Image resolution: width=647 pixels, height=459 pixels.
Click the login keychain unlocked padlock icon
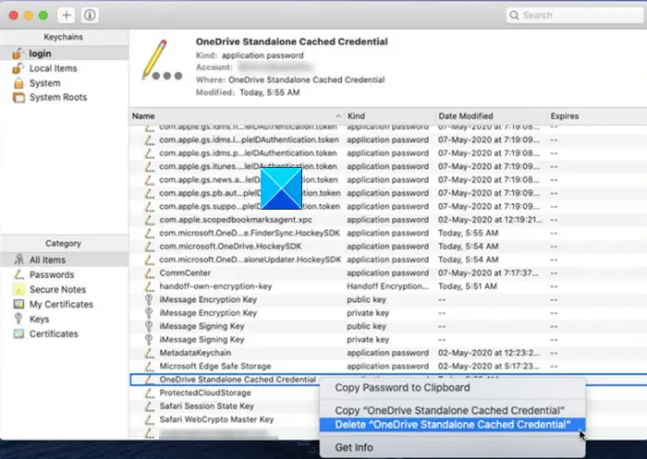(x=18, y=54)
